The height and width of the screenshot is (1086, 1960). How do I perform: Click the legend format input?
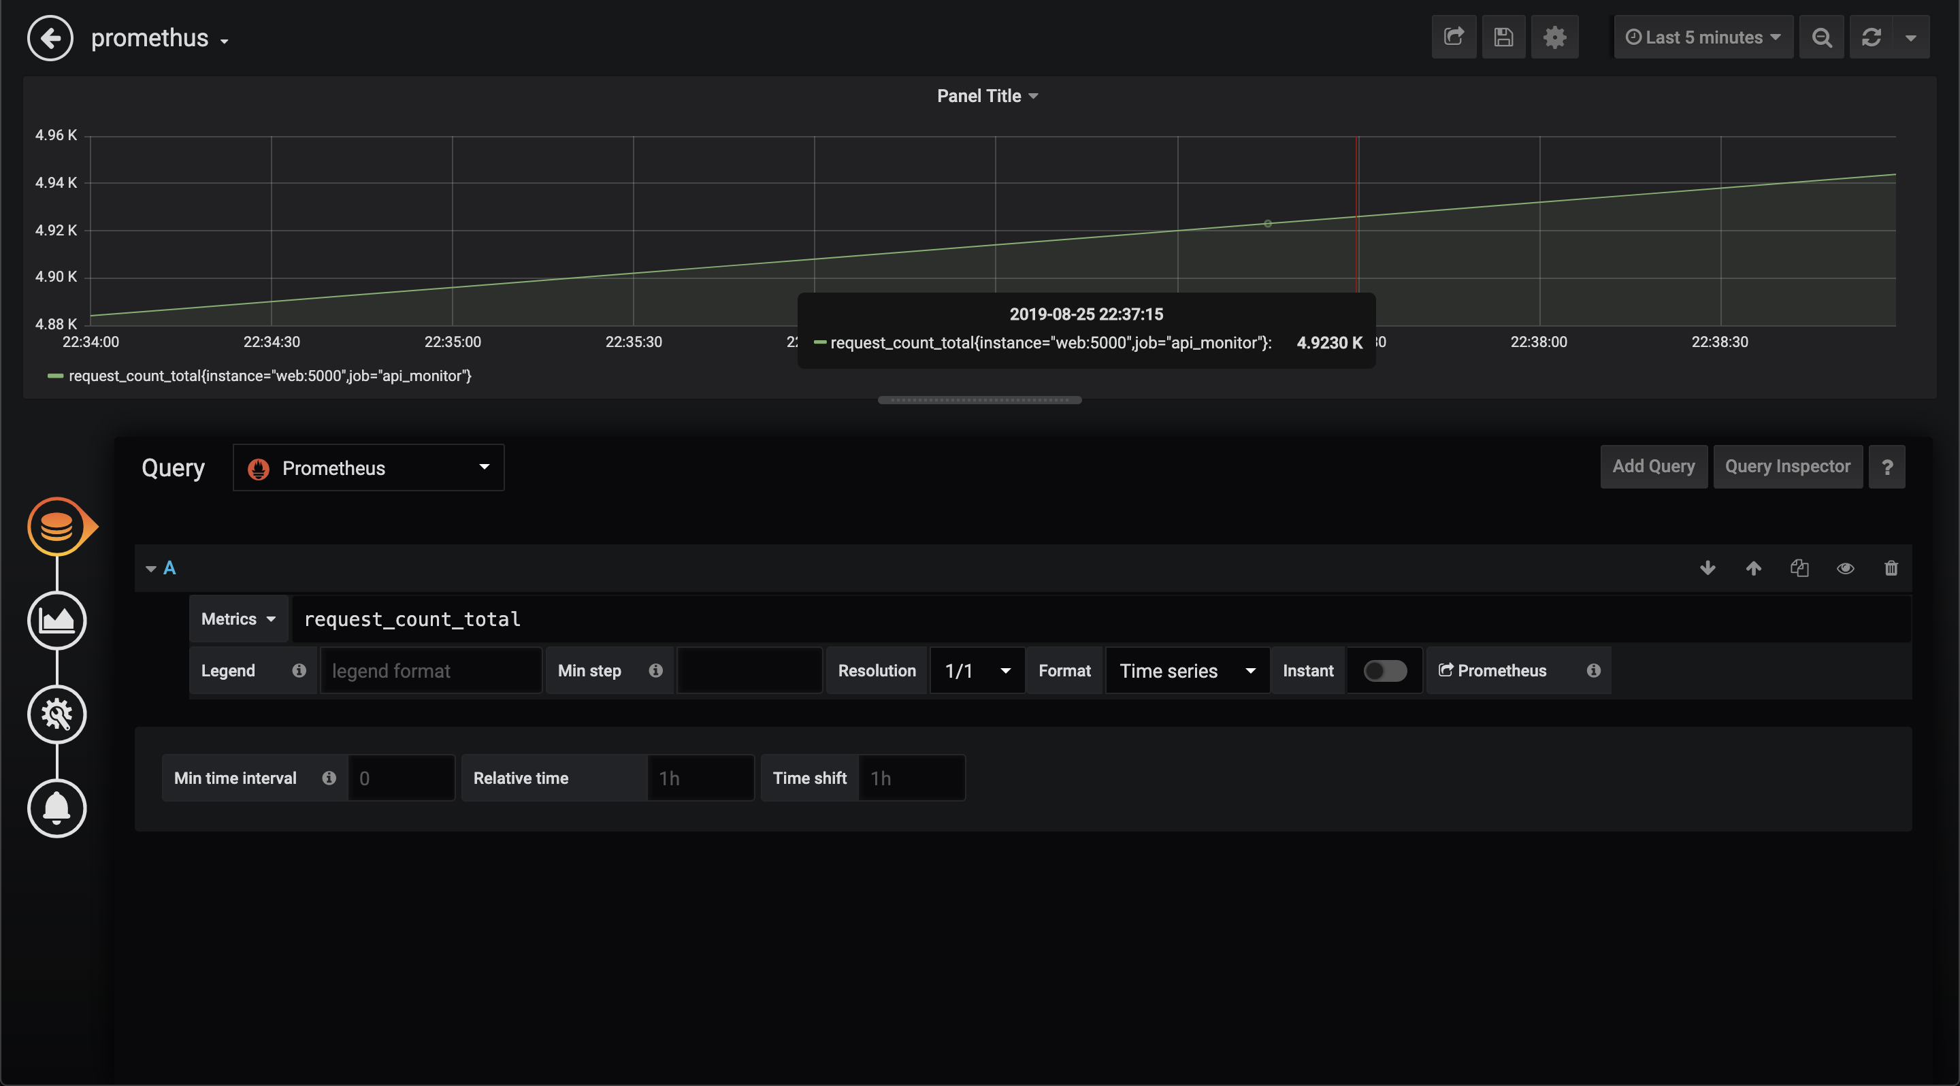point(431,671)
